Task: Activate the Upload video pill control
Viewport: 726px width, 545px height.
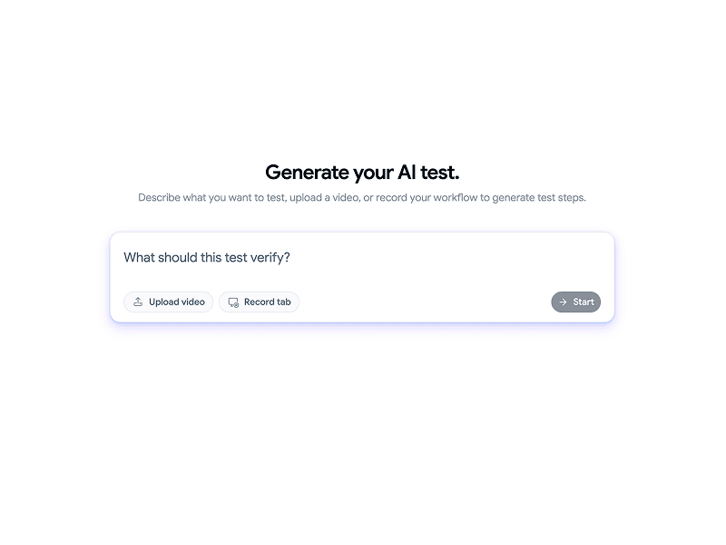Action: point(168,302)
